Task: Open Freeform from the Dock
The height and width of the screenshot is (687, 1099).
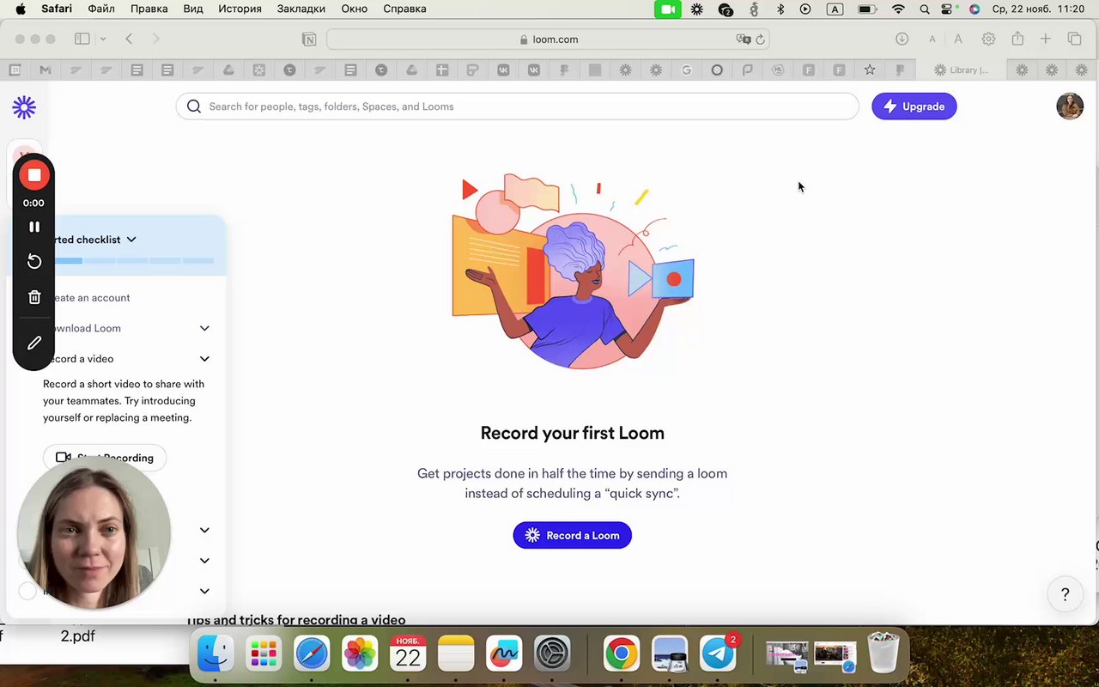Action: 504,654
